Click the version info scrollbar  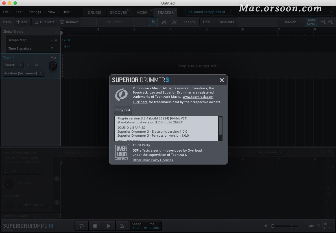click(220, 126)
